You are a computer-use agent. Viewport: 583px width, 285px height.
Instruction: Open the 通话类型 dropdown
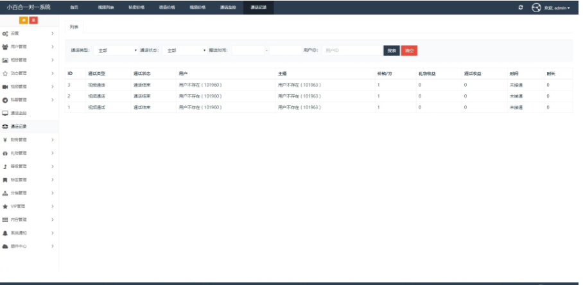116,51
